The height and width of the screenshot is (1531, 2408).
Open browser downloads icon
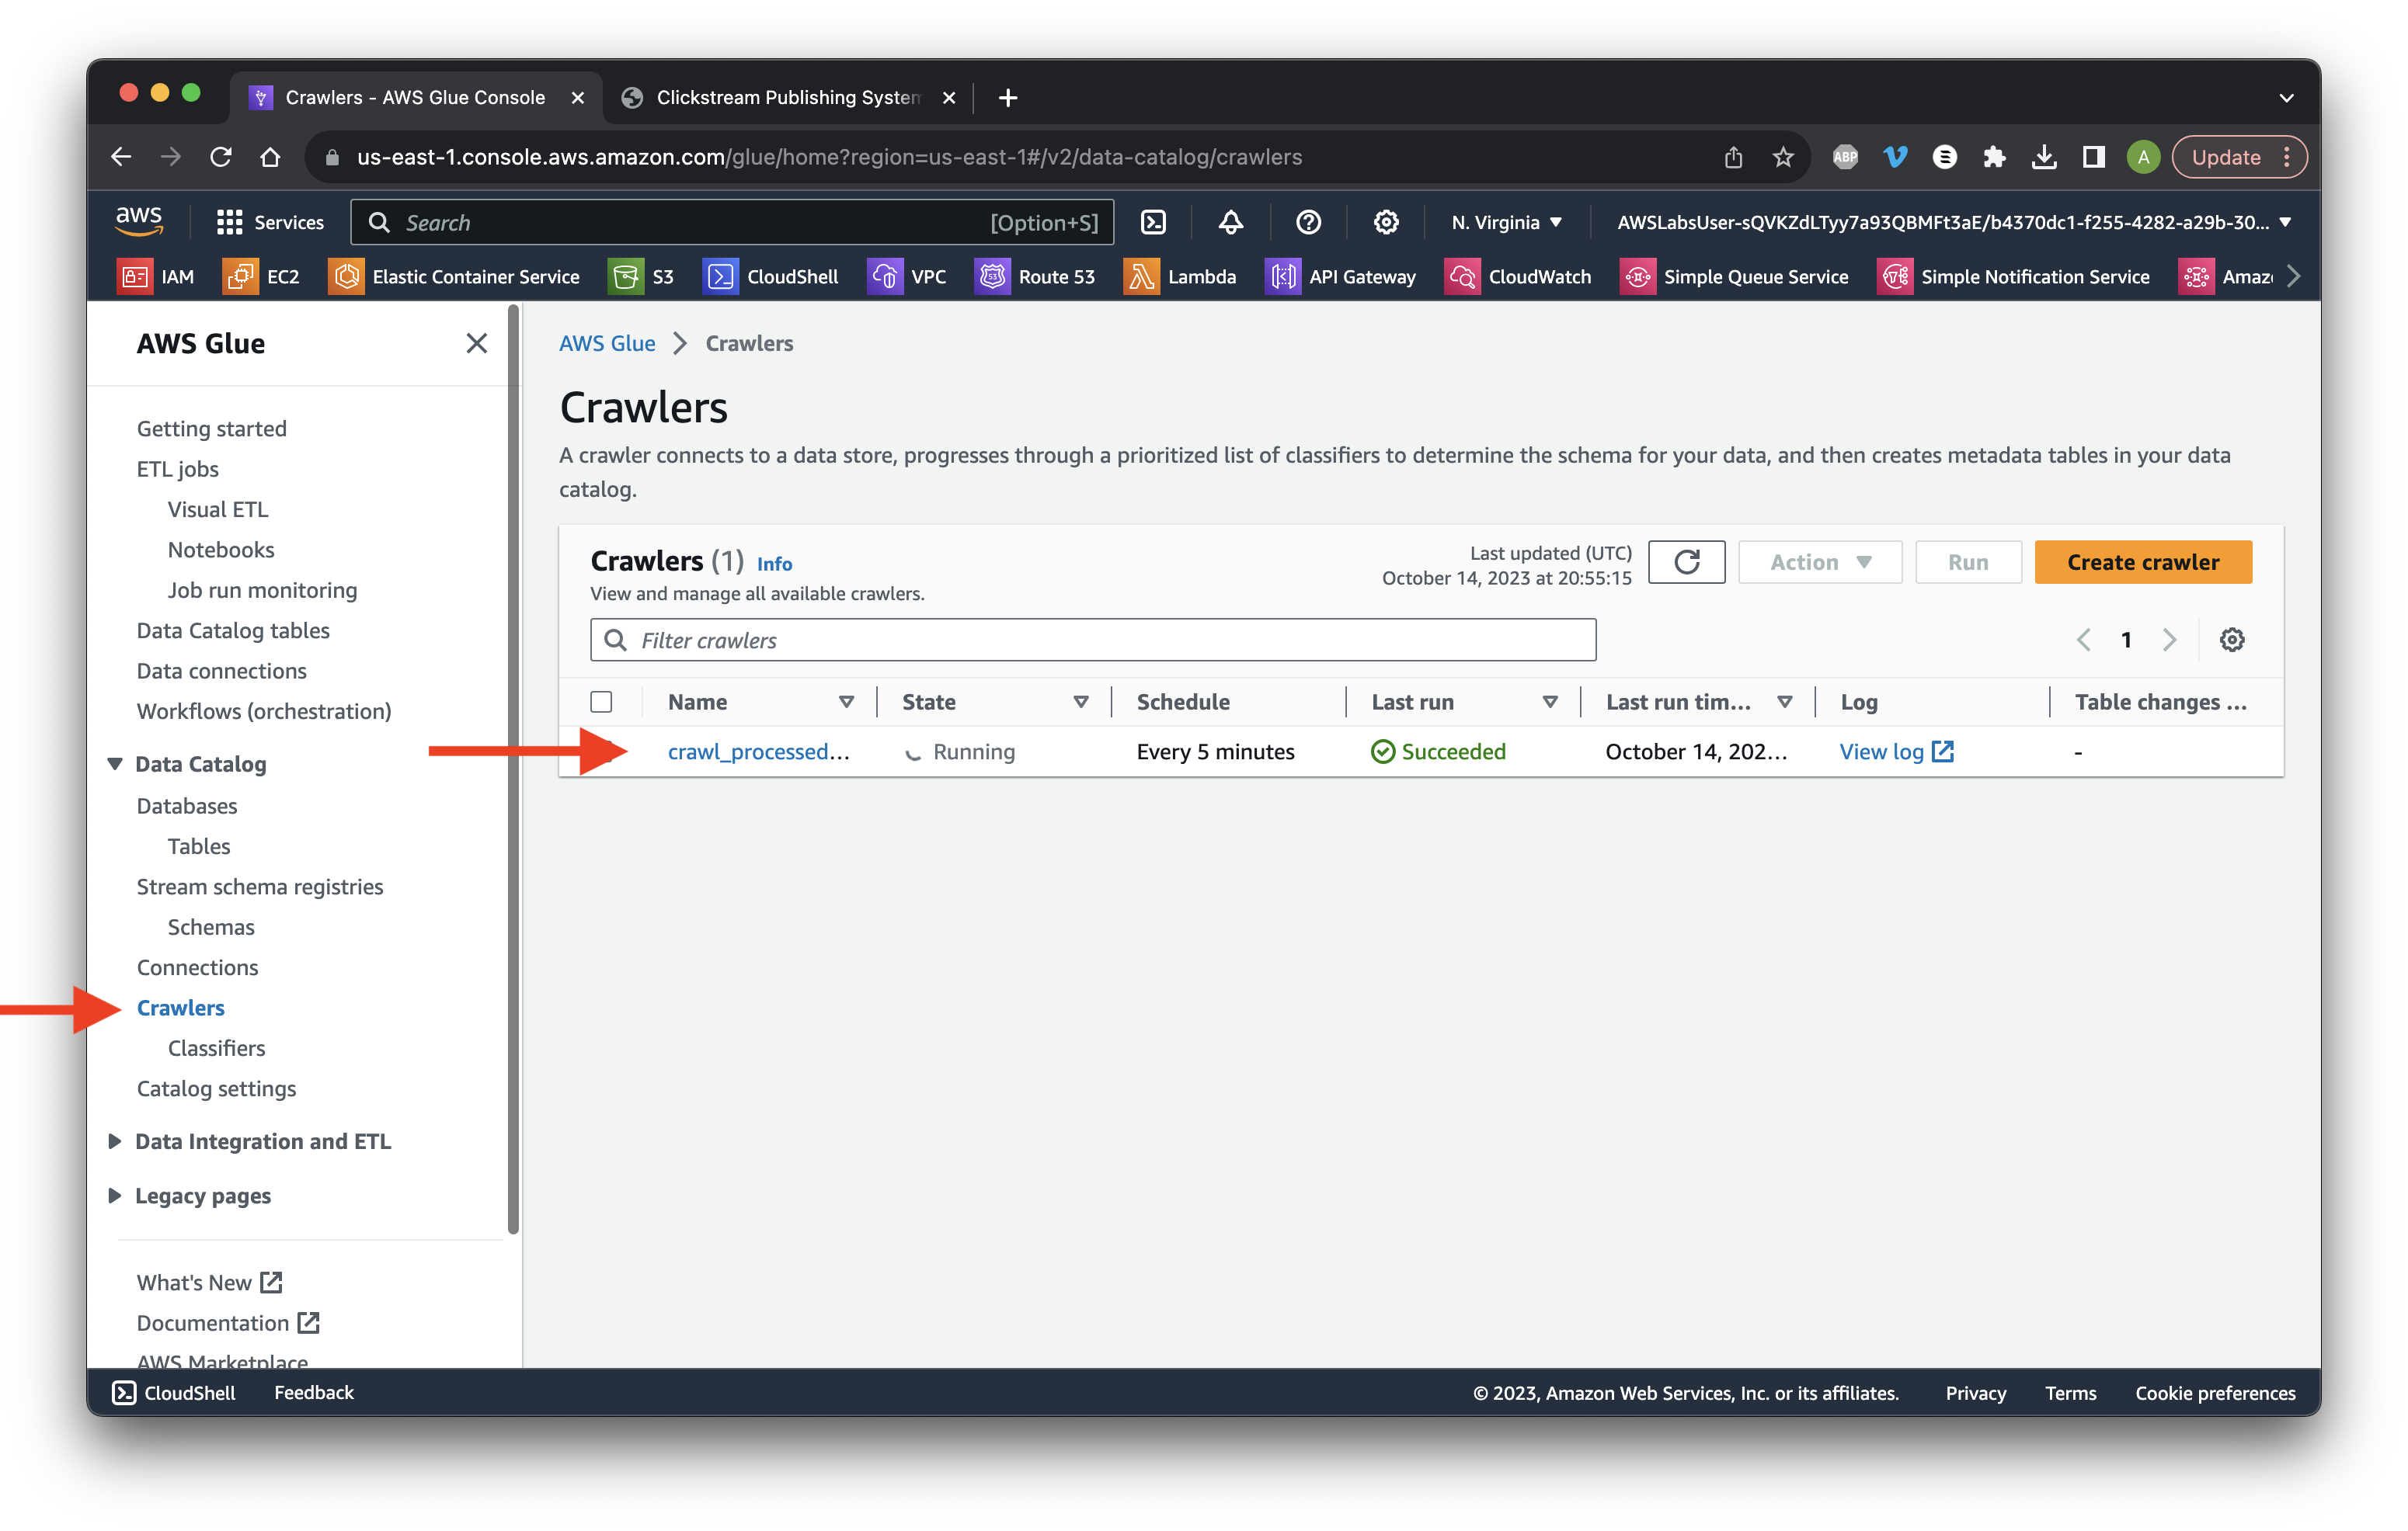pyautogui.click(x=2044, y=157)
